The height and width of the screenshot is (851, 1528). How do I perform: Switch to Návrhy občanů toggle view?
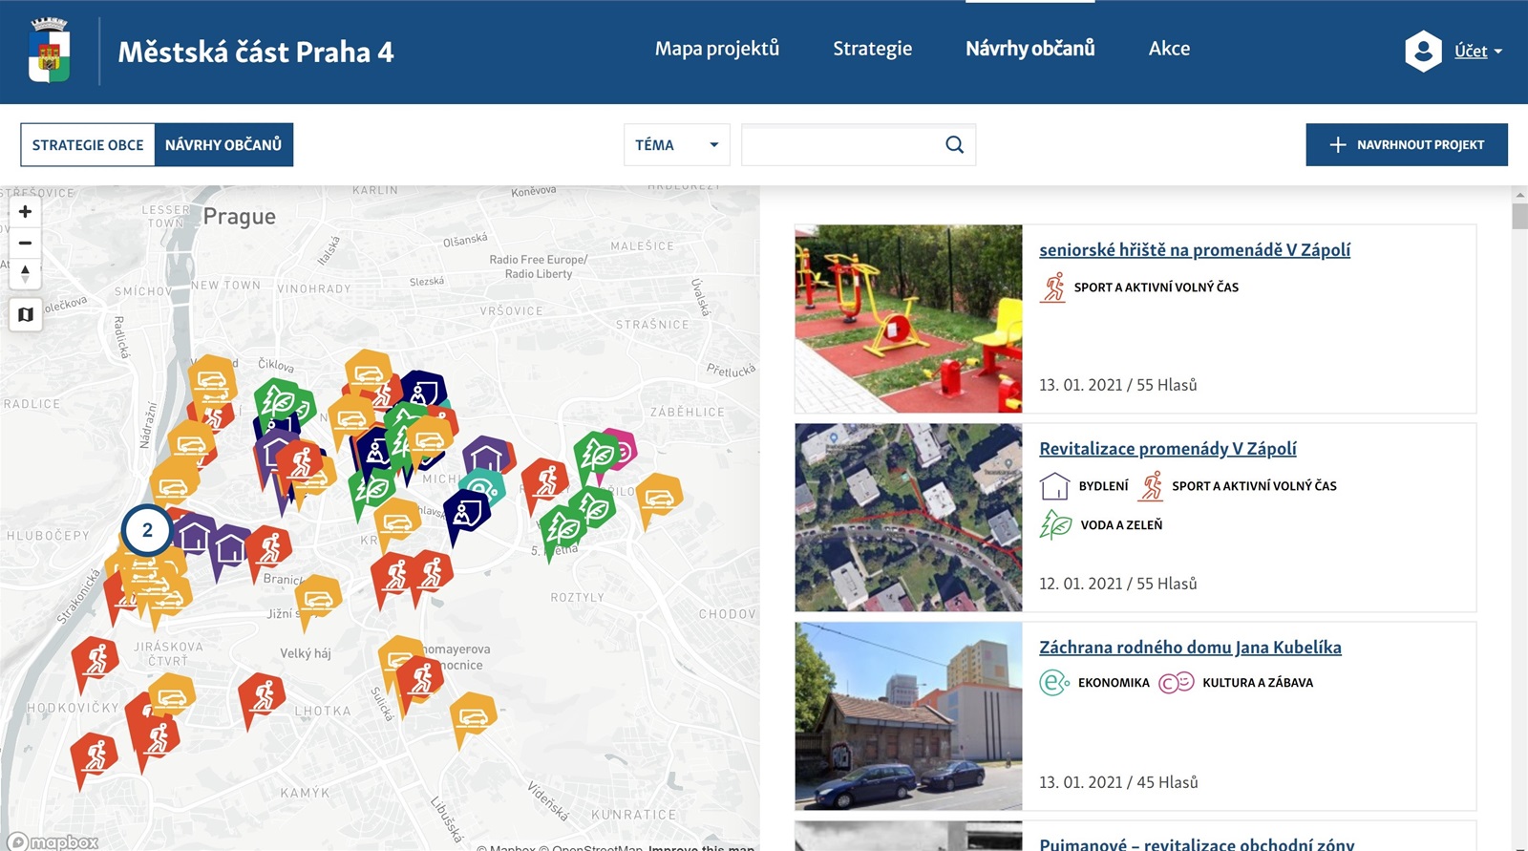[x=223, y=145]
